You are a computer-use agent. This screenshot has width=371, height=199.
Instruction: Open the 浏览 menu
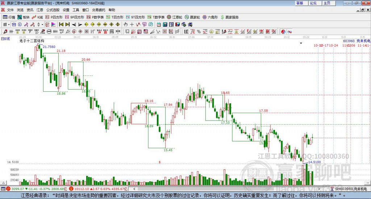click(20, 10)
